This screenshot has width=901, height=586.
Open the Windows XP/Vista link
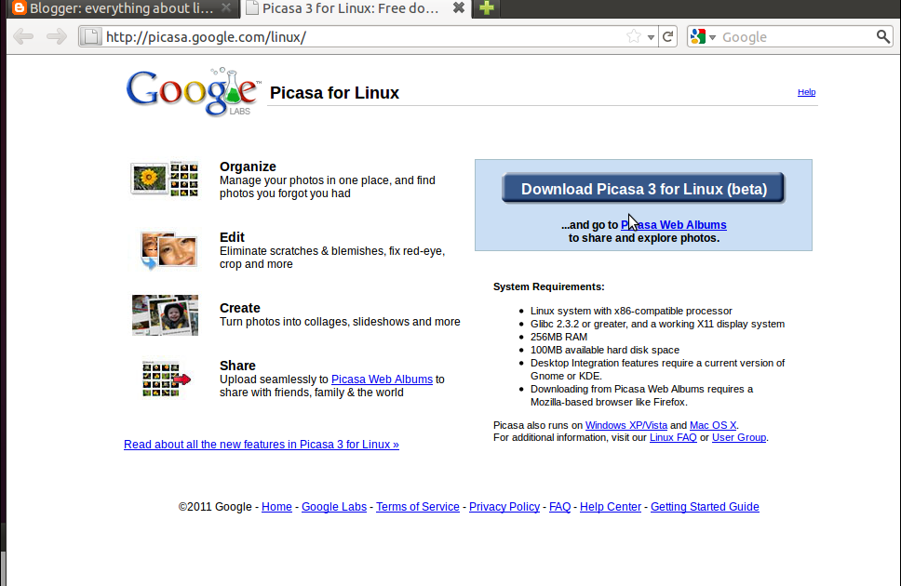click(x=625, y=425)
